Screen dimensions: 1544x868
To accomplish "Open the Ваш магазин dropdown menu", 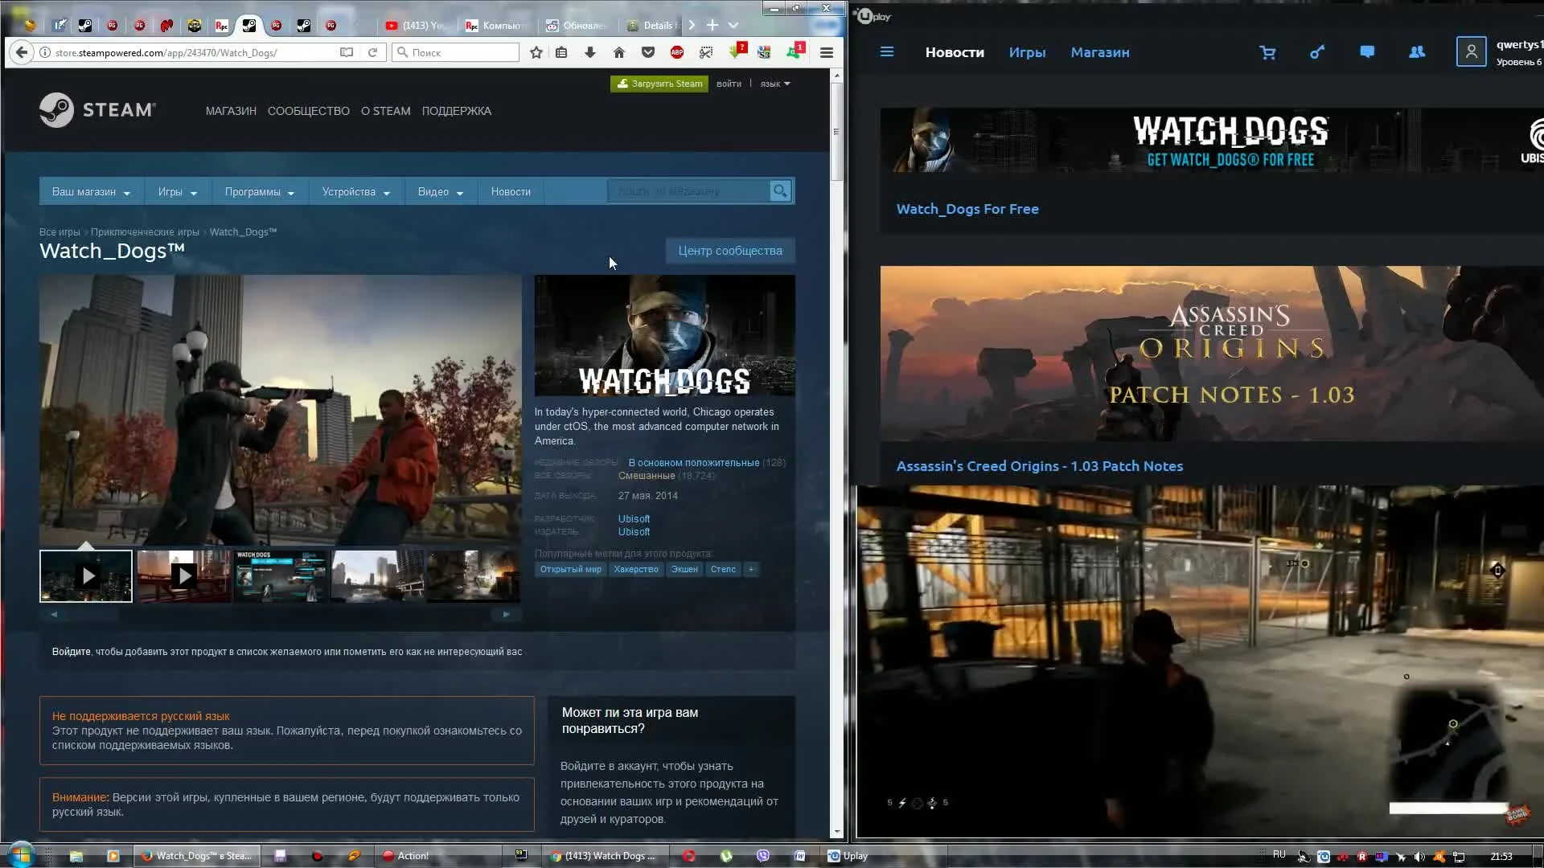I will [x=91, y=192].
